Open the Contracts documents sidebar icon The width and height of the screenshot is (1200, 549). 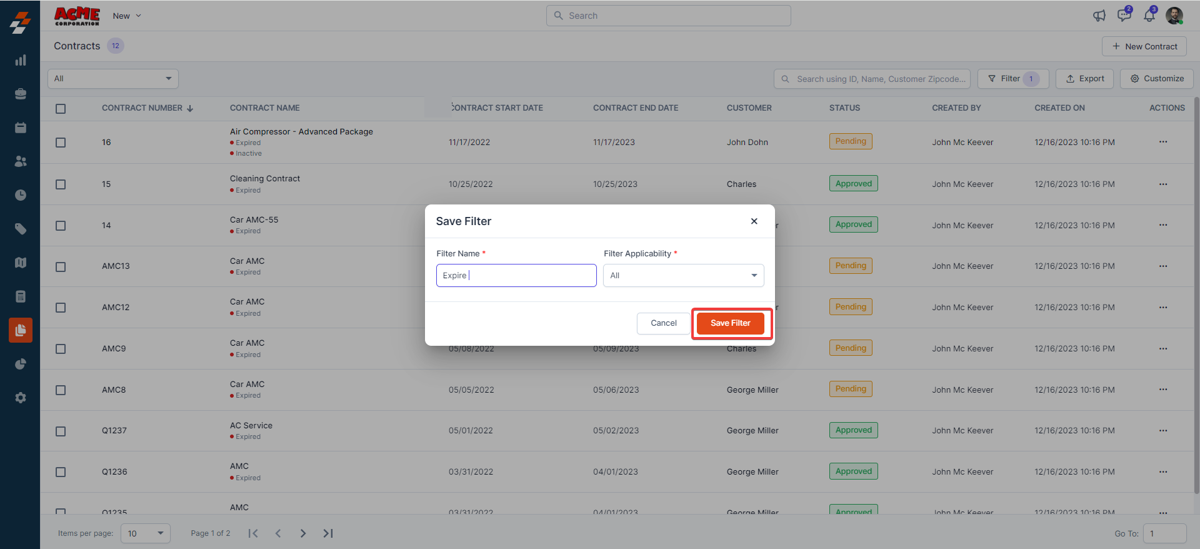(x=21, y=330)
